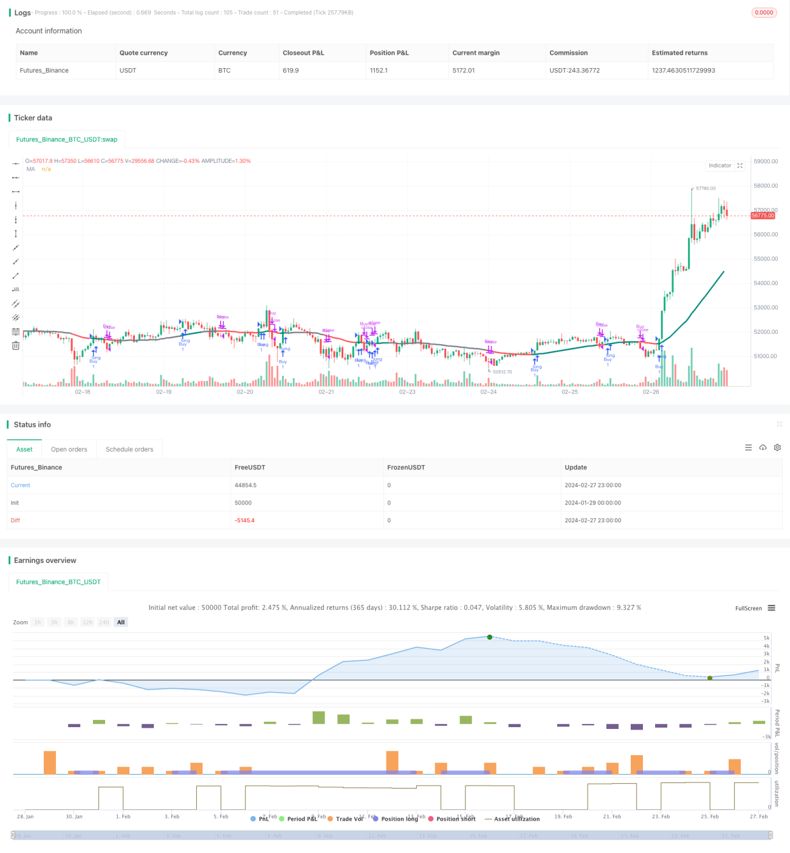Open the Indicator dropdown on the chart
The height and width of the screenshot is (853, 790).
click(720, 165)
